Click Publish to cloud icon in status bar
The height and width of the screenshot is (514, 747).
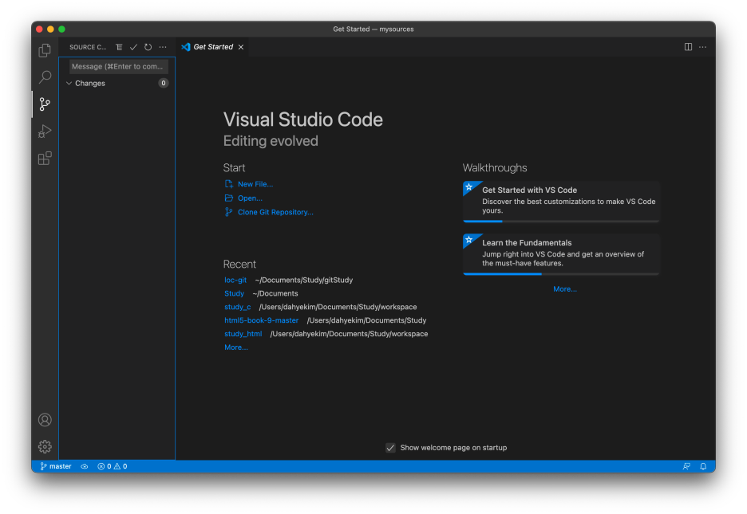tap(85, 466)
